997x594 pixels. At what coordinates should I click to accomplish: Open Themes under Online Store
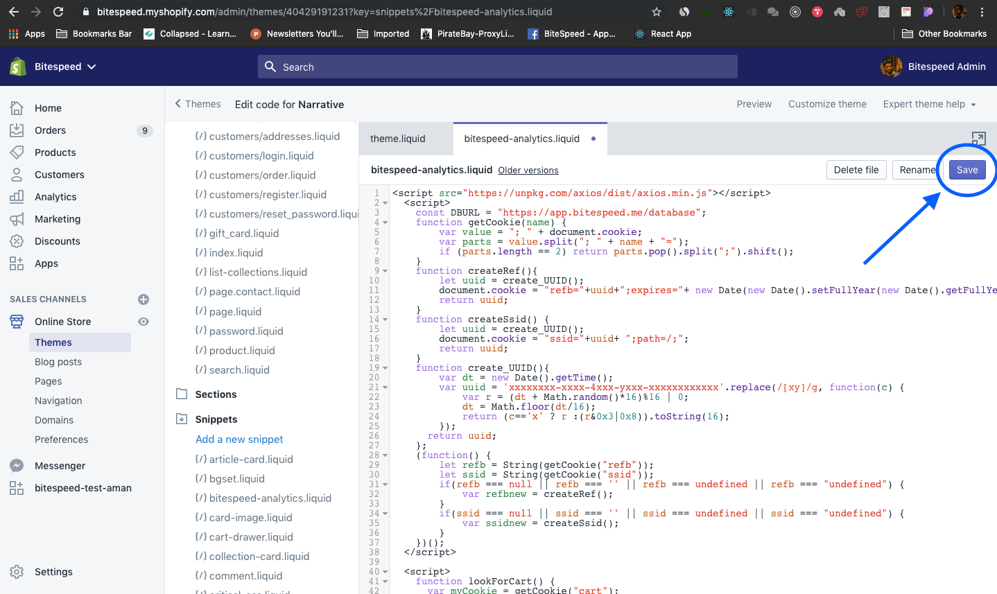(80, 342)
